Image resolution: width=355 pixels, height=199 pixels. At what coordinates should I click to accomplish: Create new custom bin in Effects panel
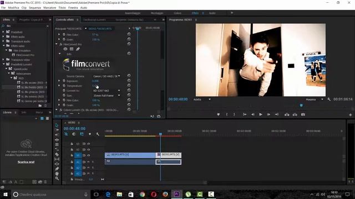click(40, 106)
